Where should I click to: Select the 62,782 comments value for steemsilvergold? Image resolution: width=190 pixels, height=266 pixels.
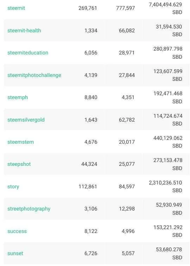pyautogui.click(x=127, y=120)
